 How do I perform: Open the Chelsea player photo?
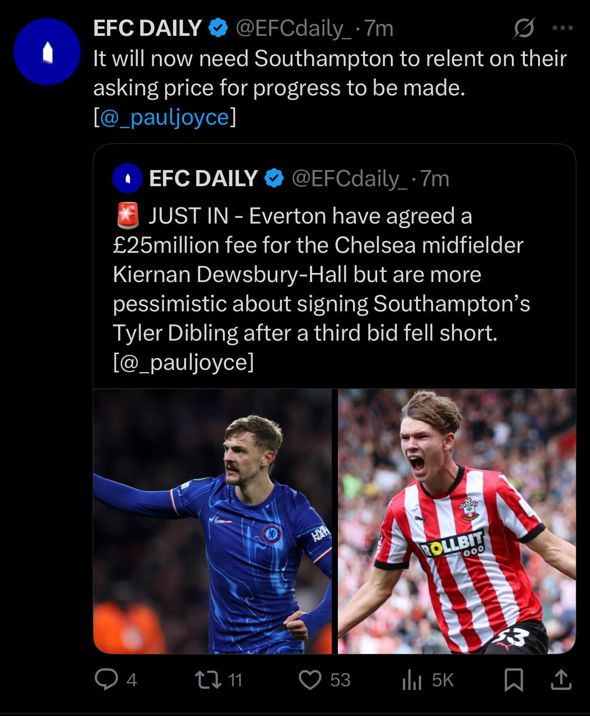point(212,521)
